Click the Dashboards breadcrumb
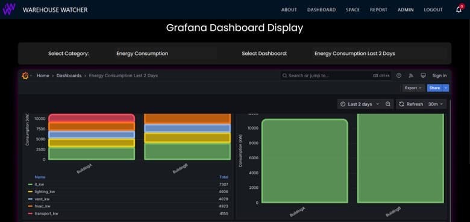Image resolution: width=470 pixels, height=222 pixels. point(69,75)
